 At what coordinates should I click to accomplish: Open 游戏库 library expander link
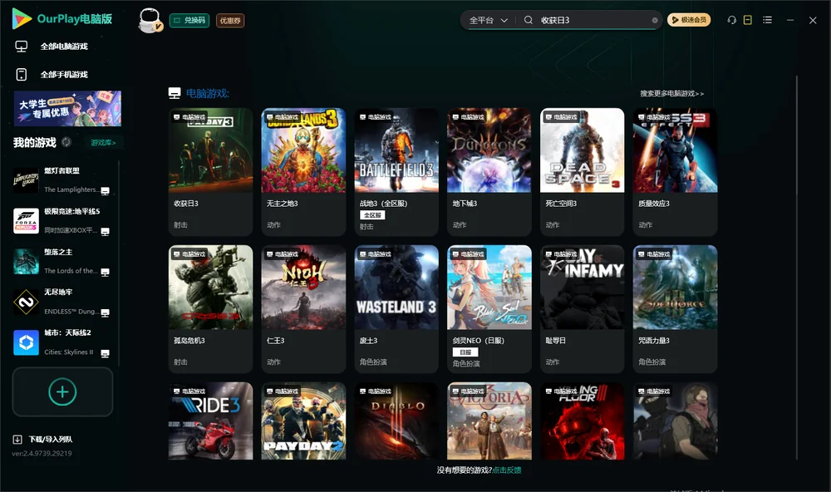[x=103, y=143]
